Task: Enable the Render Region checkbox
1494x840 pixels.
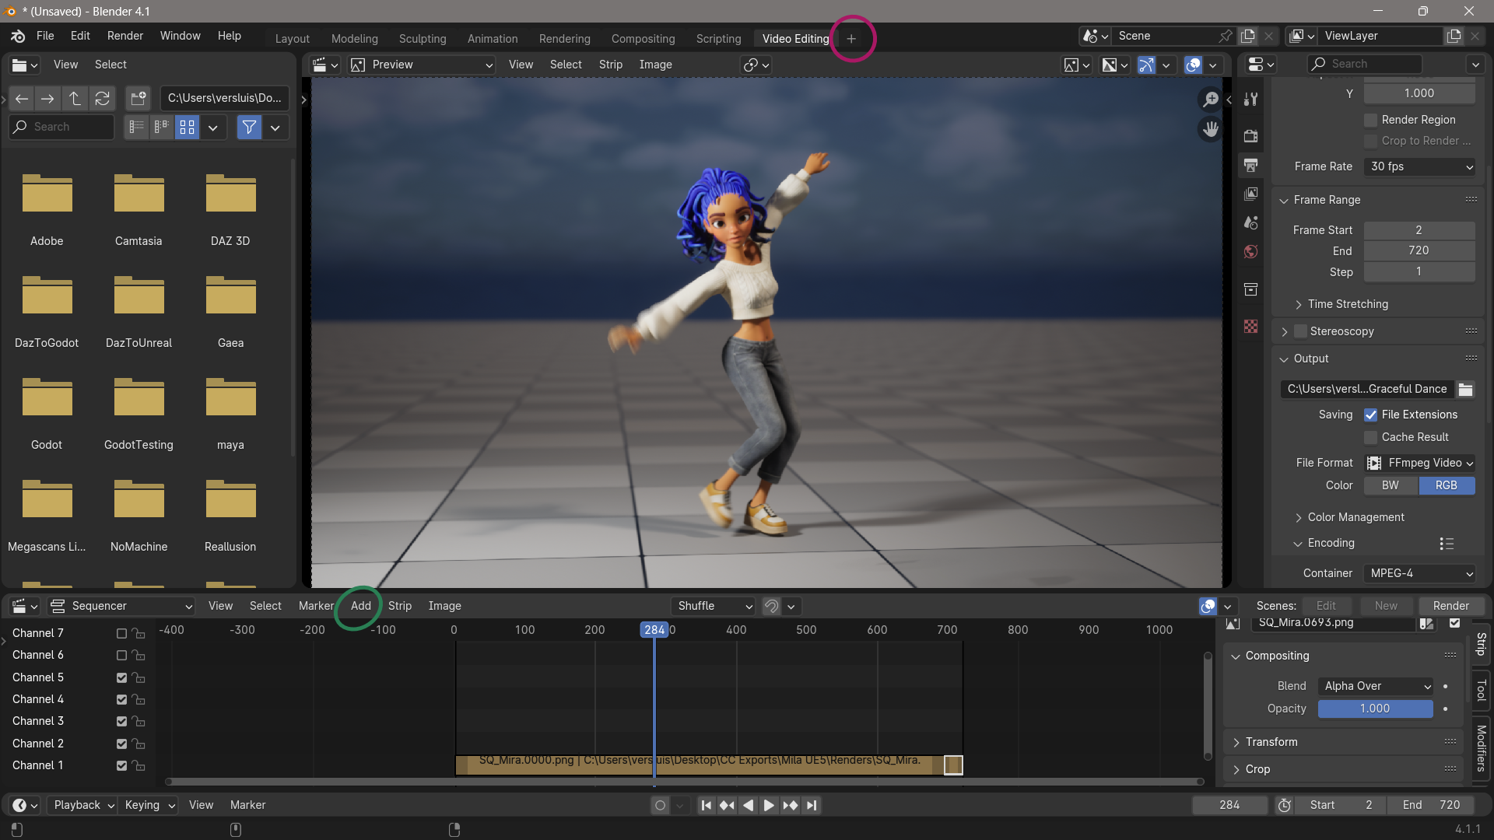Action: coord(1370,120)
